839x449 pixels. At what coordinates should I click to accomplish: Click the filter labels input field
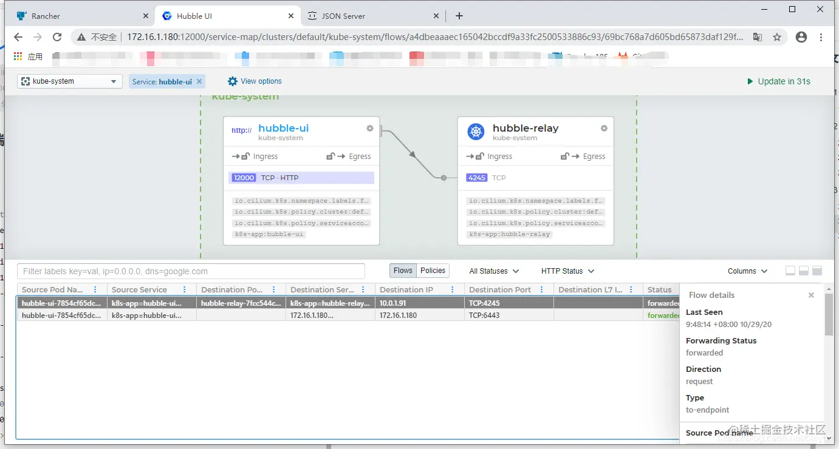click(191, 271)
